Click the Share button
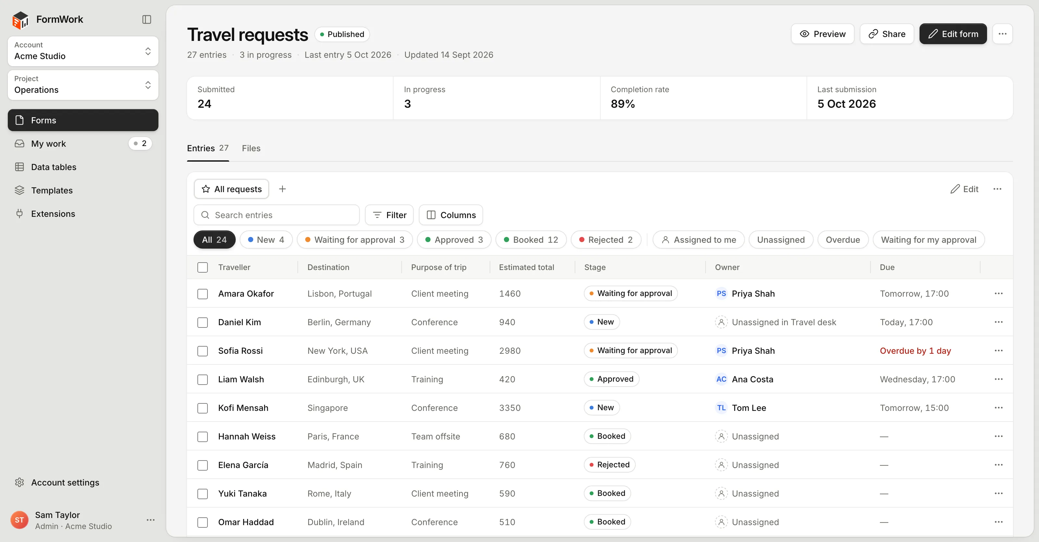1039x542 pixels. click(886, 34)
